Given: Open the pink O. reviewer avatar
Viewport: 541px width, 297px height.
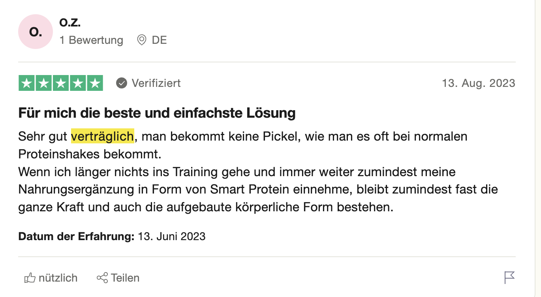Looking at the screenshot, I should (x=36, y=32).
